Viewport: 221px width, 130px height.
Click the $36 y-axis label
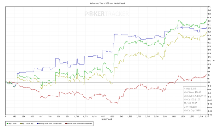click(x=210, y=17)
